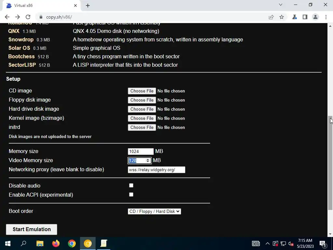This screenshot has height=250, width=333.
Task: Open the browser side panel
Action: [305, 17]
